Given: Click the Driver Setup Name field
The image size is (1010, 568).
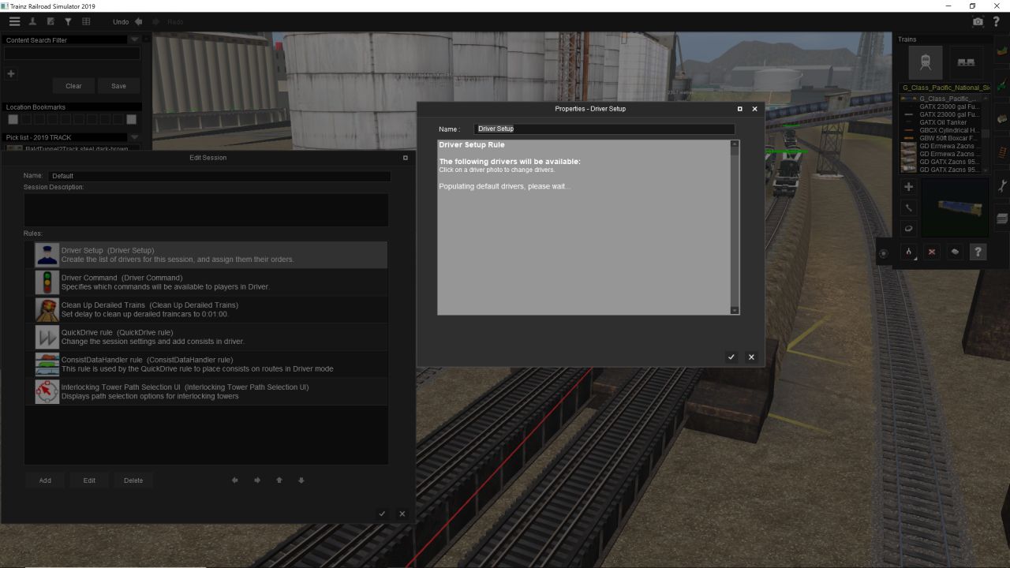Looking at the screenshot, I should click(604, 129).
